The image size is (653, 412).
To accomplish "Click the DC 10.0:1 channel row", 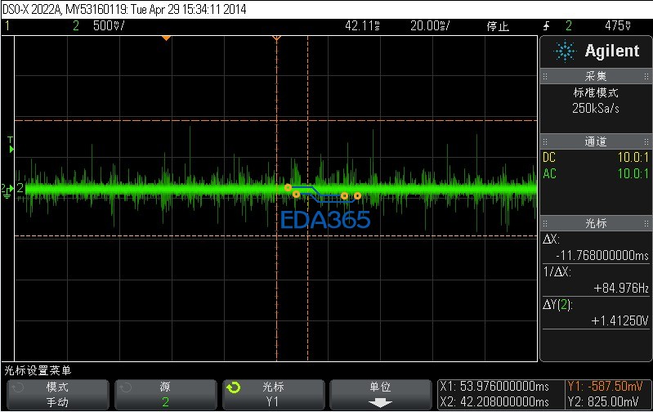I will 596,158.
